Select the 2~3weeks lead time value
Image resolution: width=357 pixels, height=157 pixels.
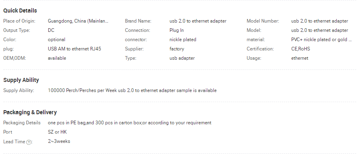click(x=59, y=141)
